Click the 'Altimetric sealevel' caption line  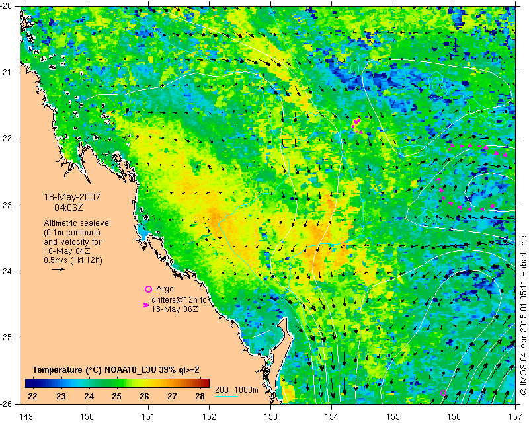[77, 223]
